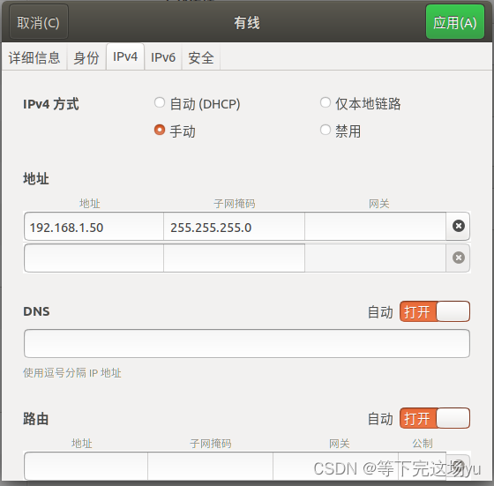Cancel with the 取消(C) button
The width and height of the screenshot is (494, 486).
(x=39, y=23)
